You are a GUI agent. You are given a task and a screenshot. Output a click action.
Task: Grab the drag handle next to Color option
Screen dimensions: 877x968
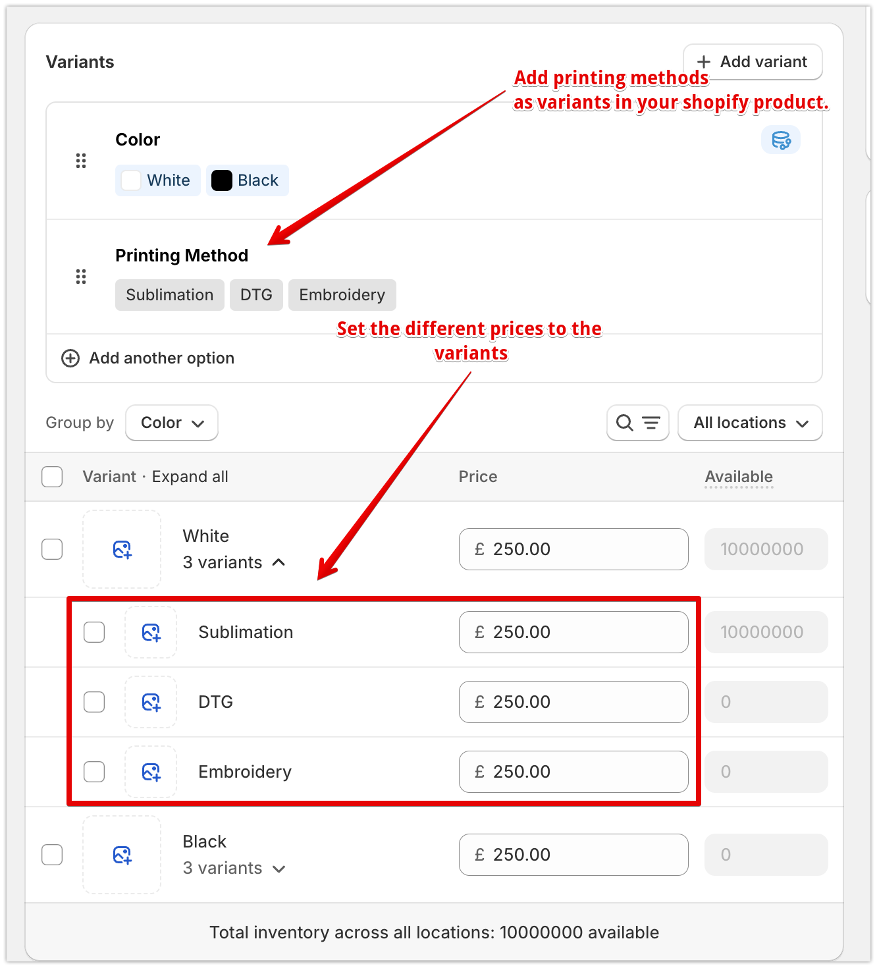pos(81,161)
